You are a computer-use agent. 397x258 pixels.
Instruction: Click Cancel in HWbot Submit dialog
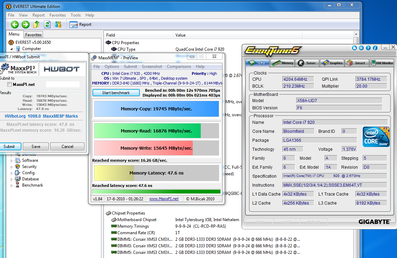67,147
